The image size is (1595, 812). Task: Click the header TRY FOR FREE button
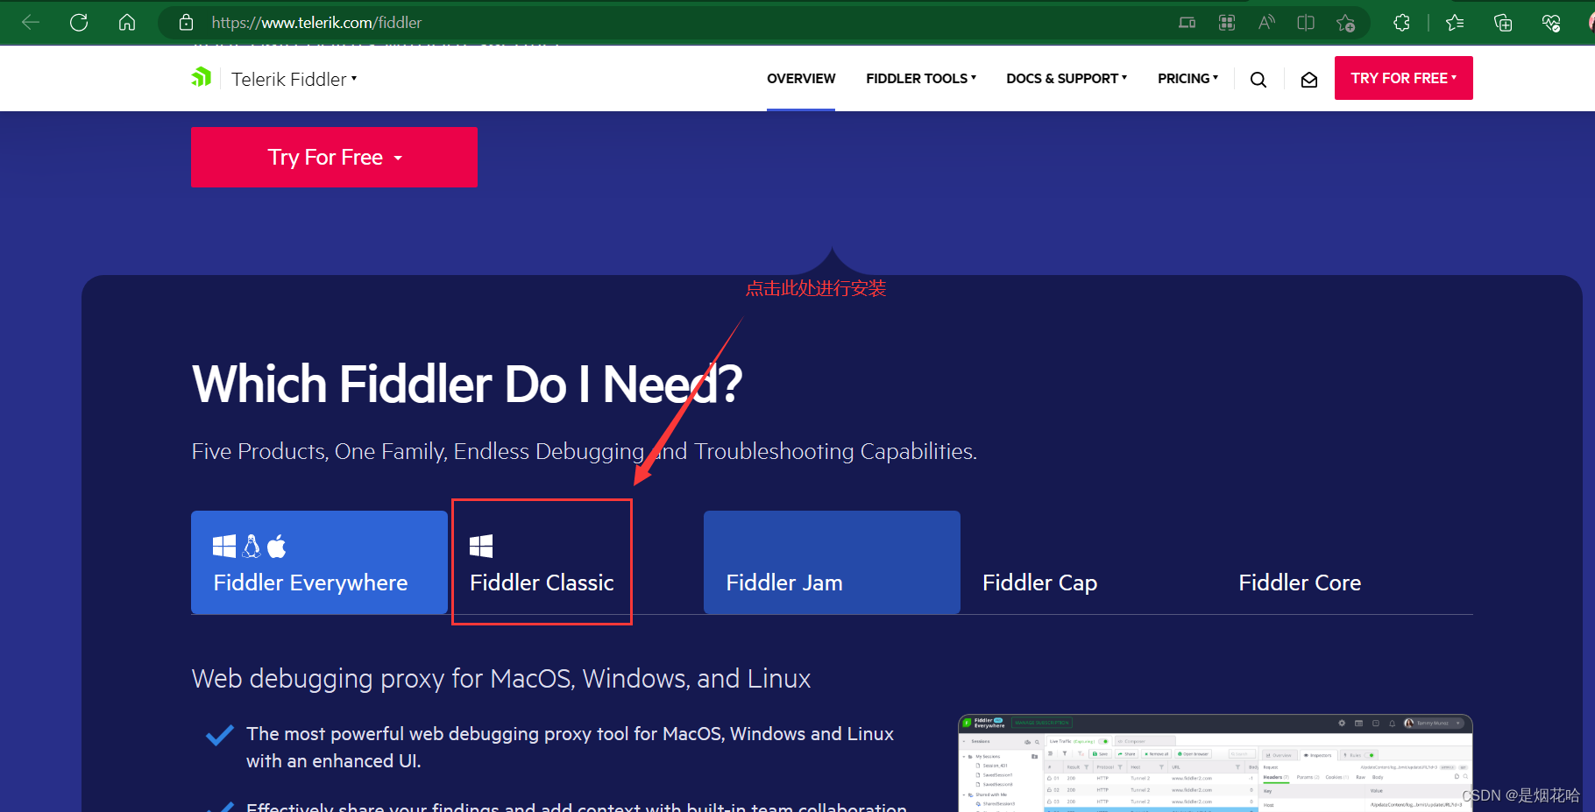[x=1404, y=78]
